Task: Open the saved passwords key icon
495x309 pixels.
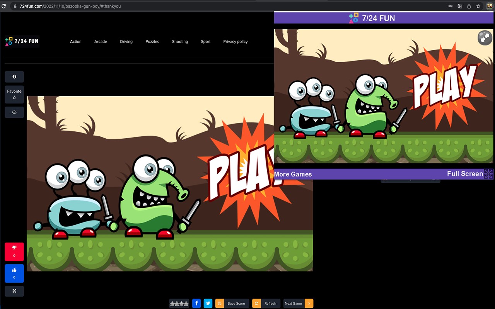Action: pos(451,6)
